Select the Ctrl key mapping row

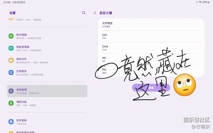(151, 36)
